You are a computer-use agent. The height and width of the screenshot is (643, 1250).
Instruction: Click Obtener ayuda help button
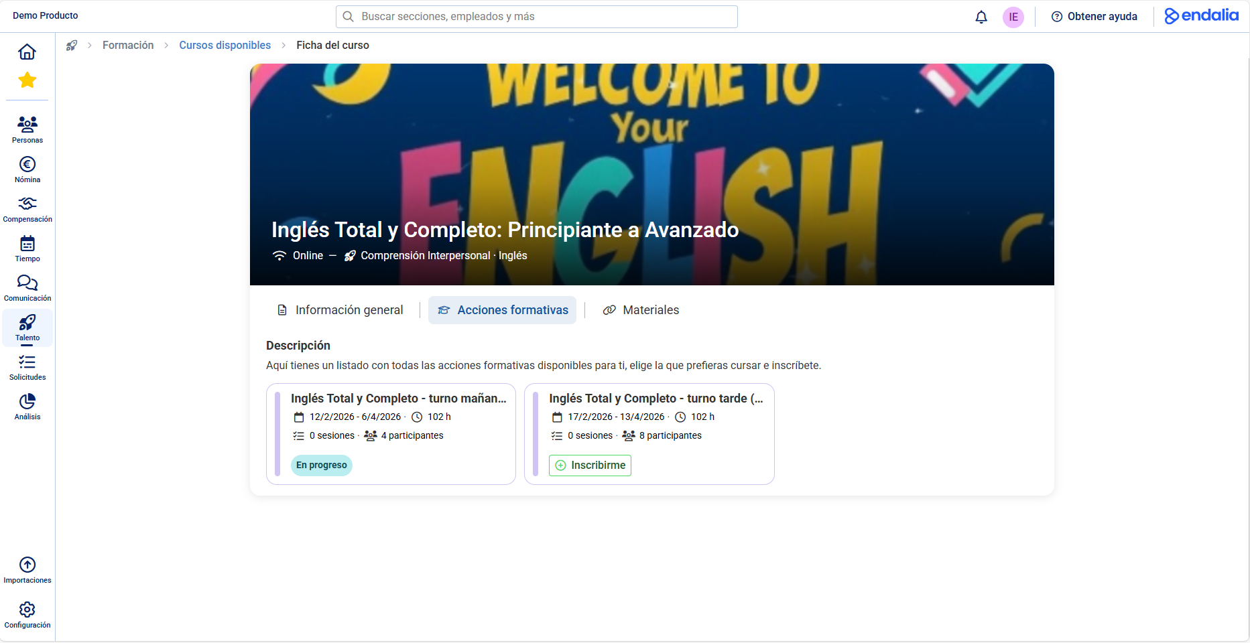coord(1095,17)
